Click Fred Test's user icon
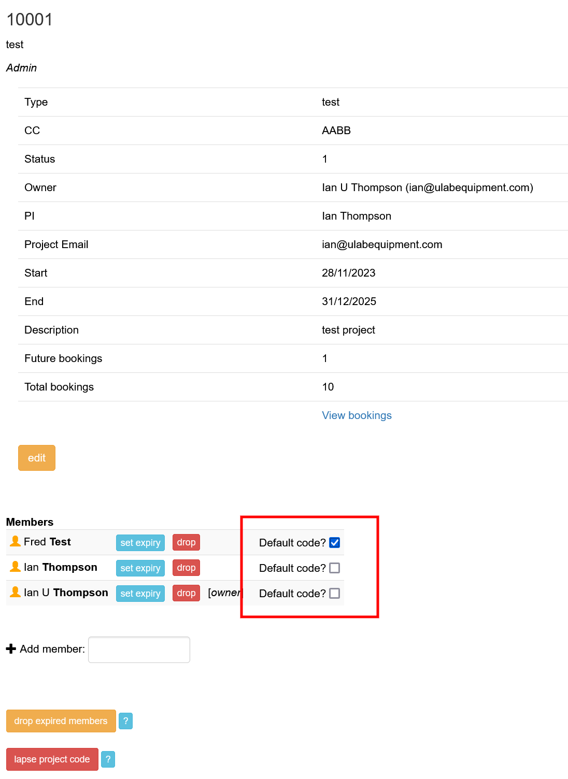The width and height of the screenshot is (568, 779). pos(15,542)
